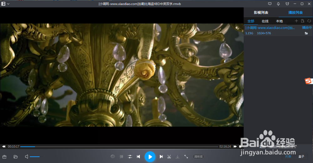Screen dimensions: 313x163
Task: Open the feedback message icon
Action: point(270,4)
